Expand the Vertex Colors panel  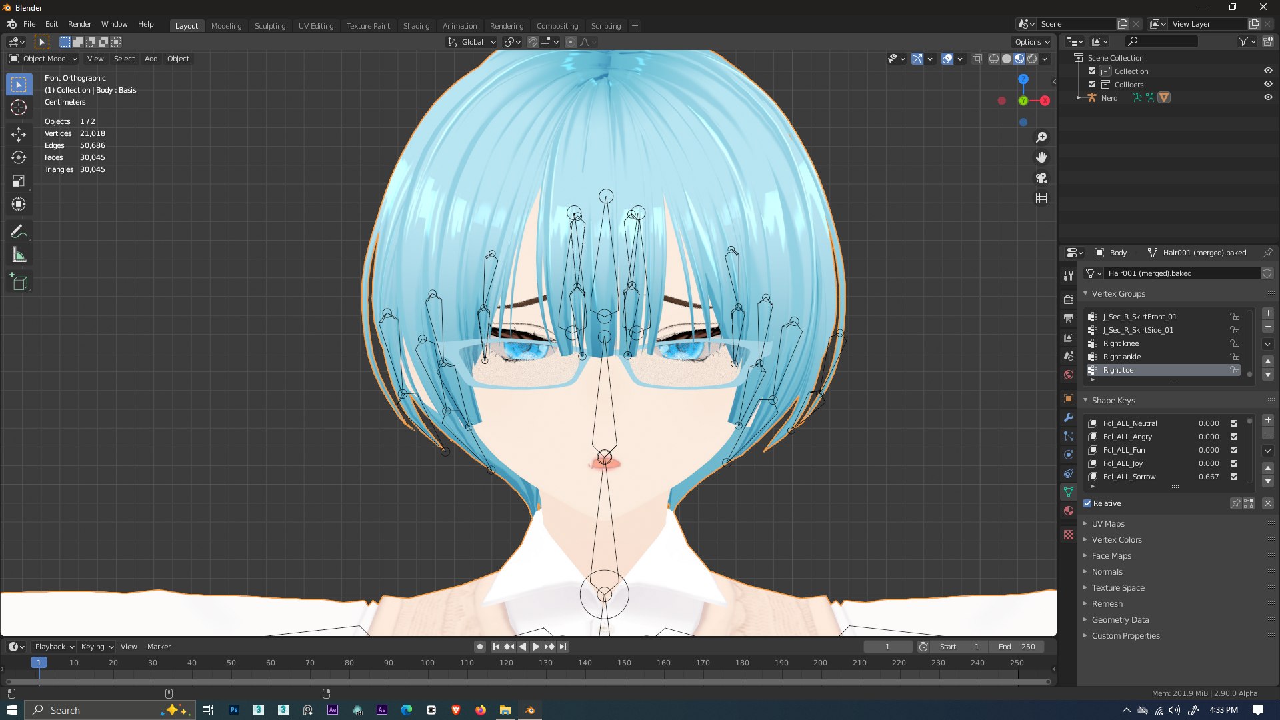[x=1116, y=540]
